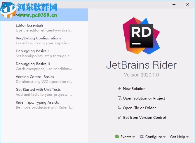Click 'Add unit tests to your projects' description
195x143 pixels.
[44, 95]
